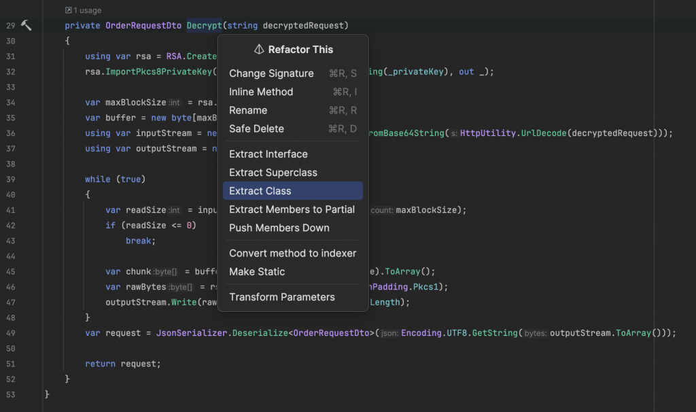Click OrderRequestDto return type on line 29
The height and width of the screenshot is (412, 696).
(x=143, y=26)
